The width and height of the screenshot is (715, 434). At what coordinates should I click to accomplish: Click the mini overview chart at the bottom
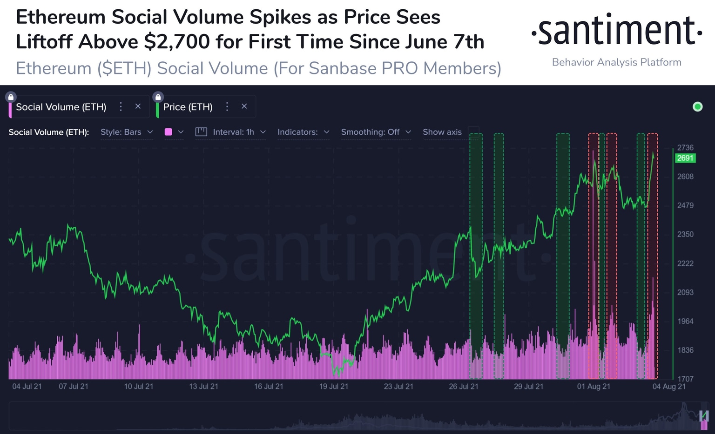pos(357,416)
